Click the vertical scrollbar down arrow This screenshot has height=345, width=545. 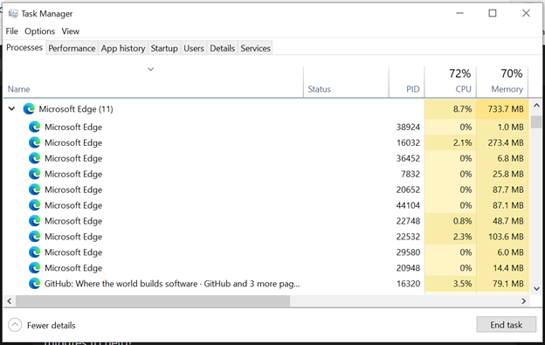536,288
